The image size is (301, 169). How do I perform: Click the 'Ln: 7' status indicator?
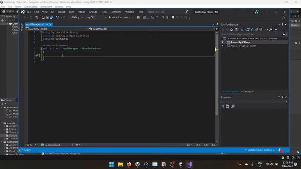click(x=189, y=145)
